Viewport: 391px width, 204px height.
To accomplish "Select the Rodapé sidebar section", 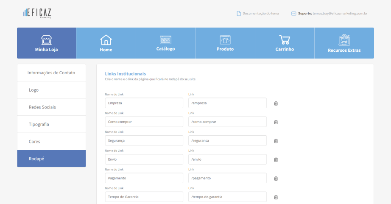I will [51, 159].
